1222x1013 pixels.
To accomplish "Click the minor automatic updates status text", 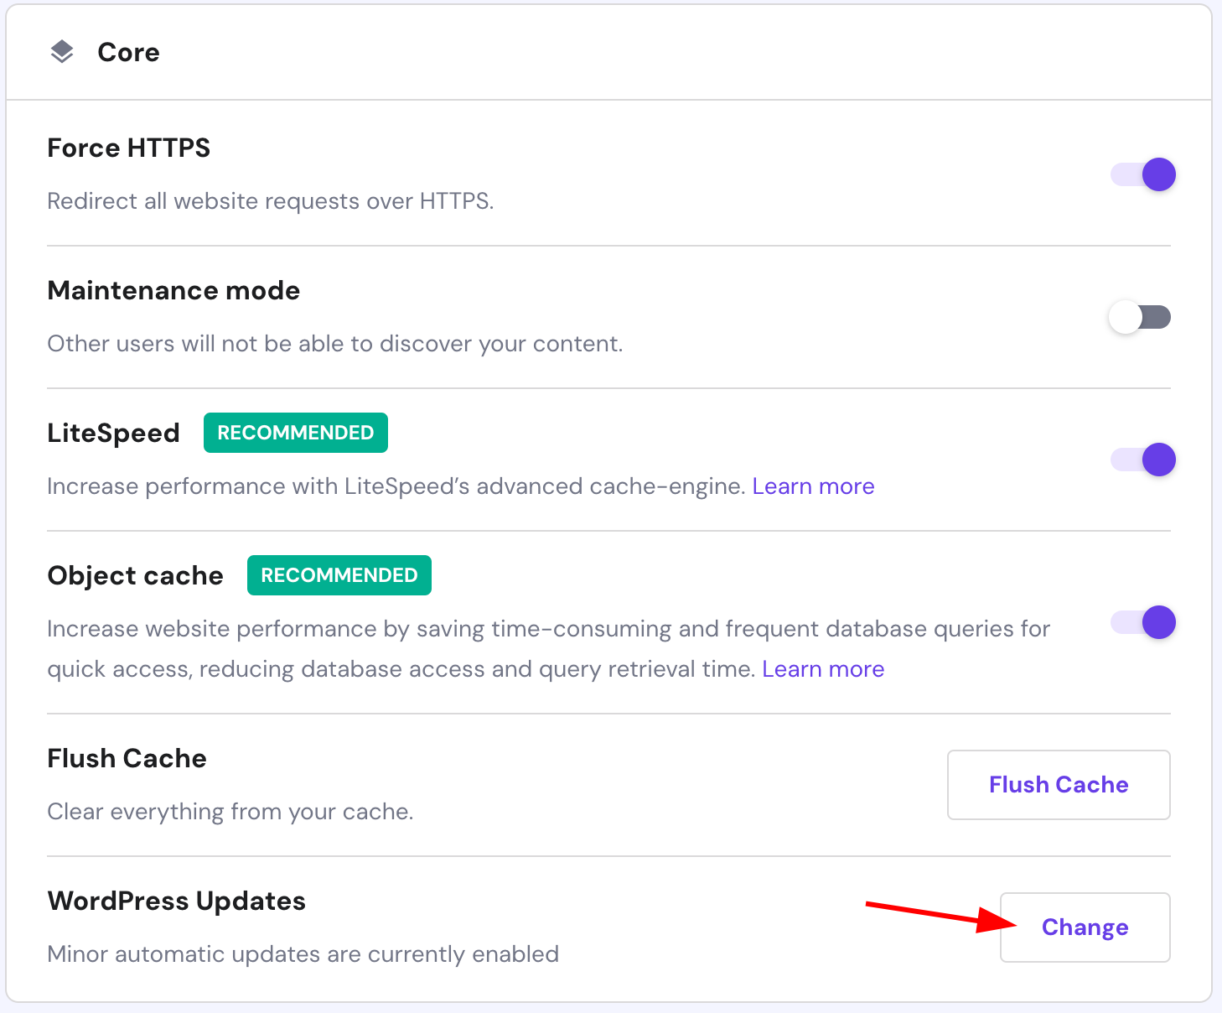I will [303, 954].
